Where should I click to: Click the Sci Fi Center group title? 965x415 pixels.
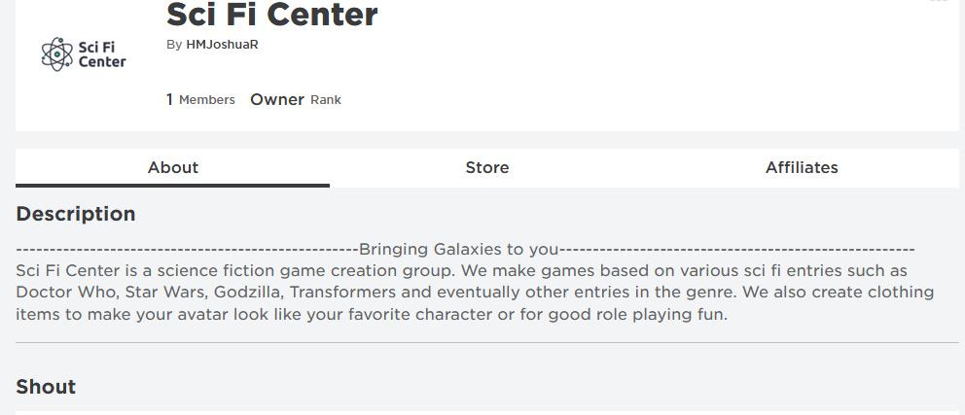tap(272, 16)
